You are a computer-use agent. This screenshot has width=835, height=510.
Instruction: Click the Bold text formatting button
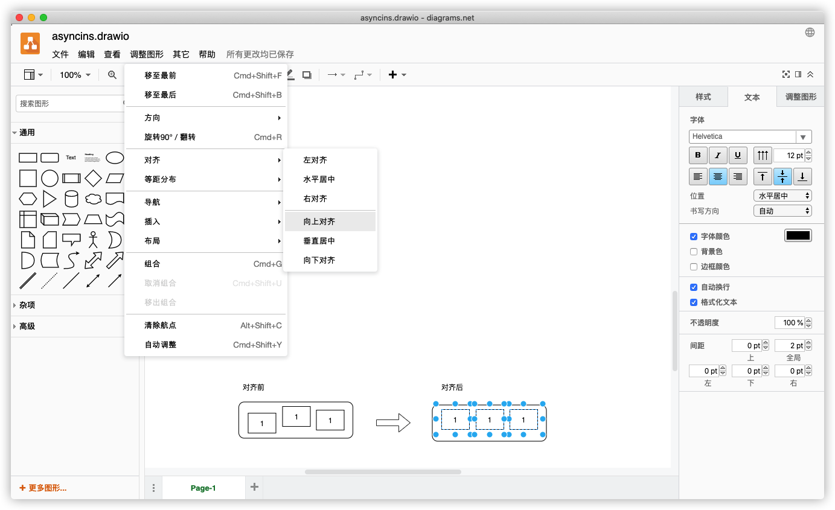pyautogui.click(x=698, y=156)
